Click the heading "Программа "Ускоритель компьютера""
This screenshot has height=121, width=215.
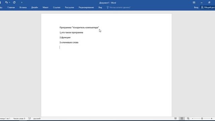point(79,28)
